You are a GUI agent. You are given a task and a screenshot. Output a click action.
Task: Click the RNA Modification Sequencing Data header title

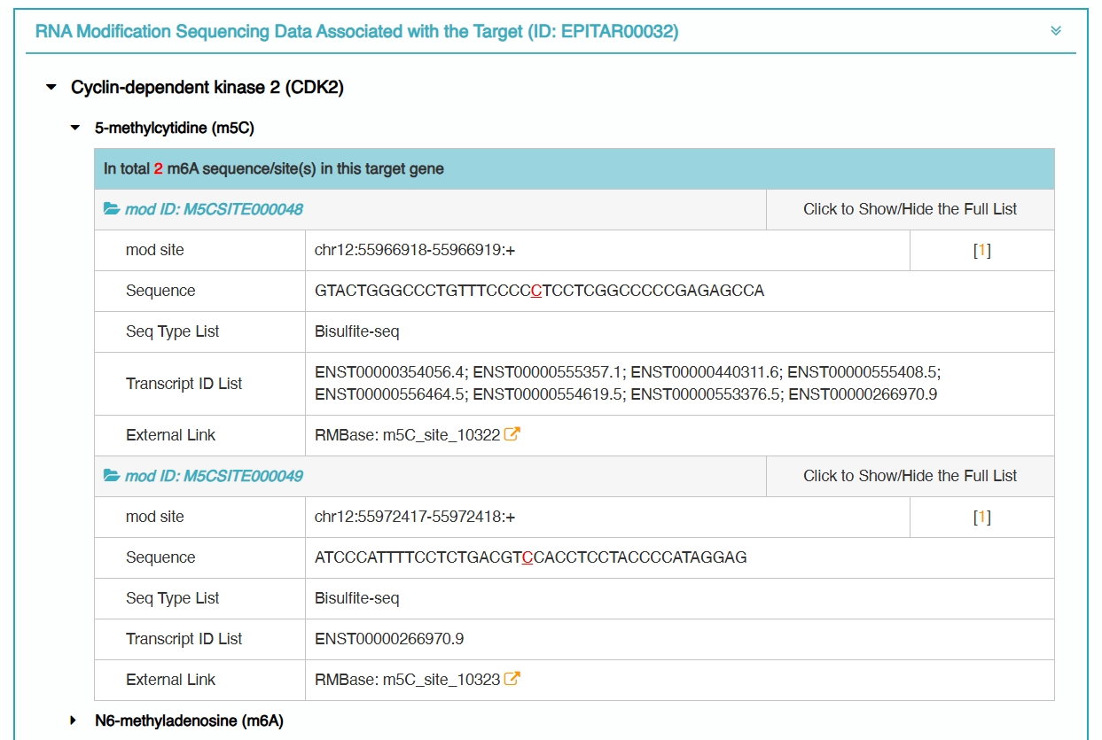point(356,32)
